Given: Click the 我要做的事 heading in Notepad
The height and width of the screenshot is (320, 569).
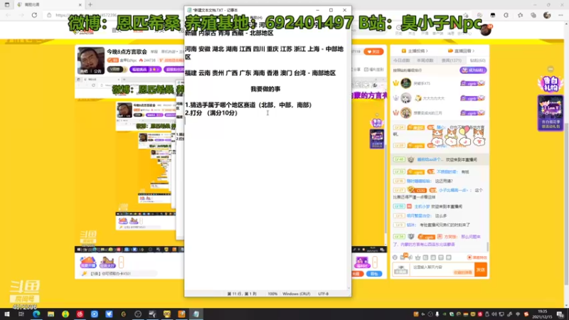Looking at the screenshot, I should (265, 89).
